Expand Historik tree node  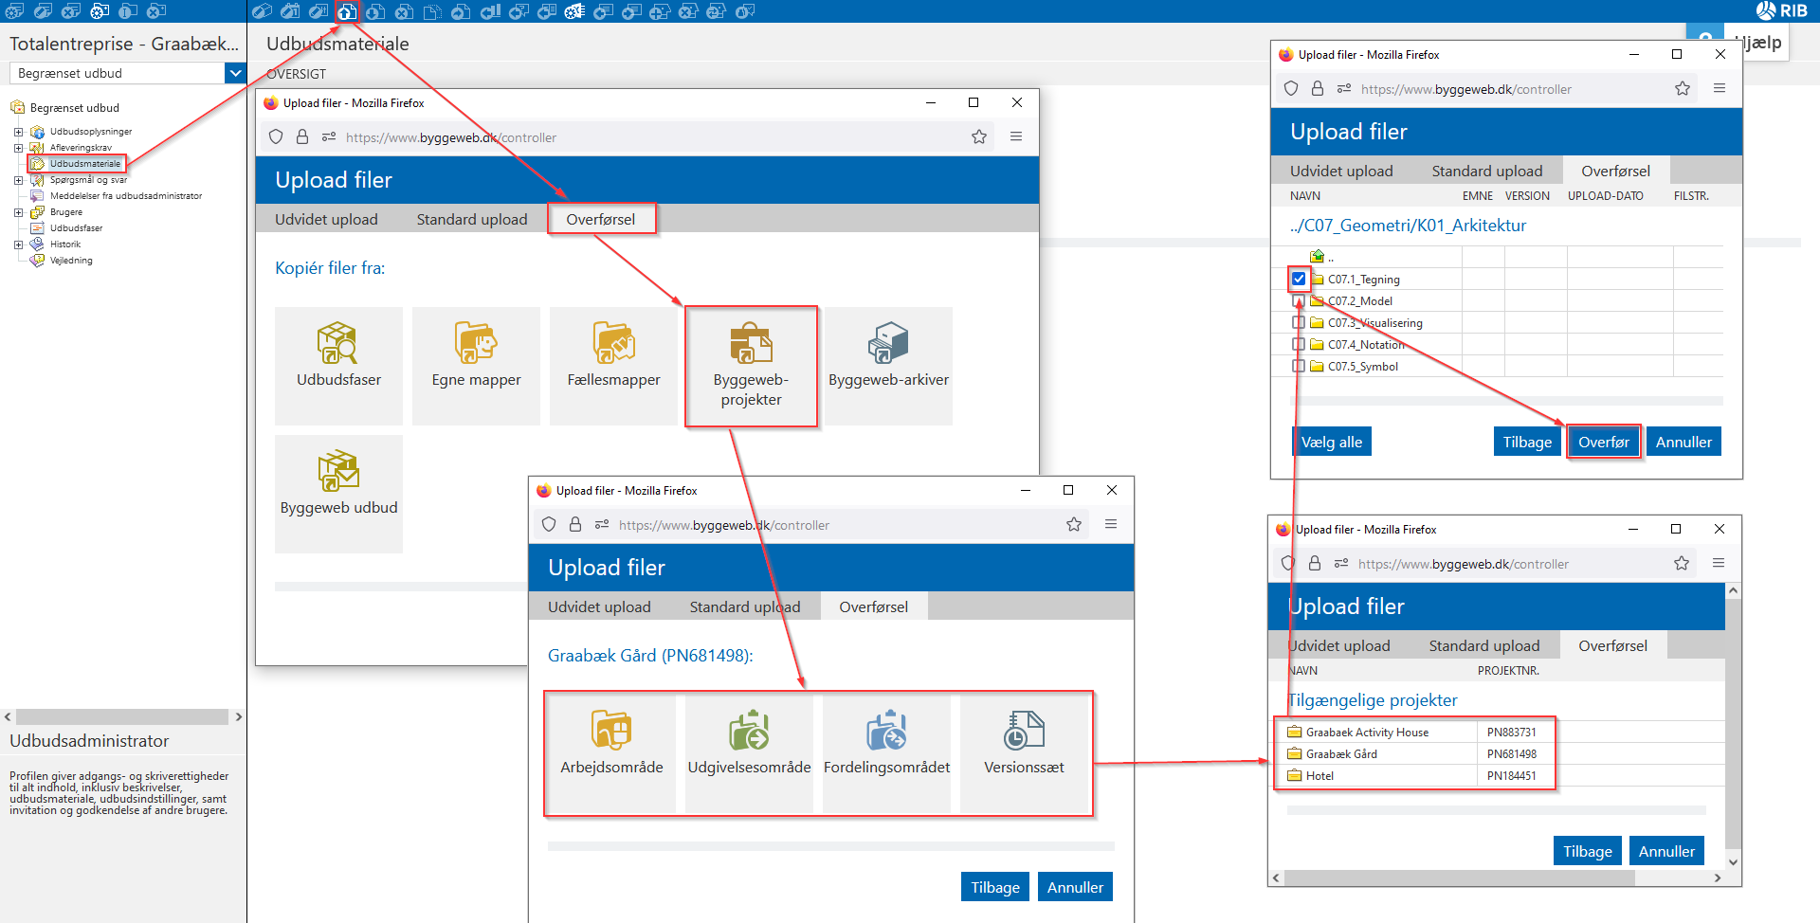pos(18,244)
